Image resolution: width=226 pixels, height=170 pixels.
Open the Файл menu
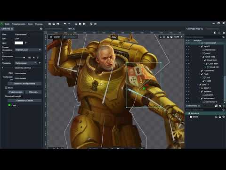(x=7, y=24)
